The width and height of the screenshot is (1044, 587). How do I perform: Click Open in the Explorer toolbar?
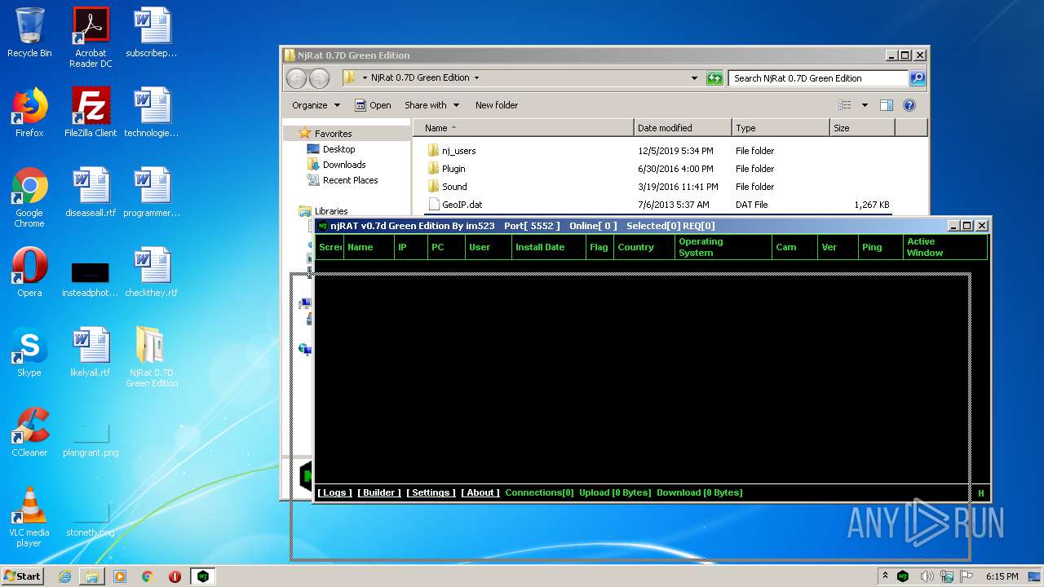click(373, 105)
